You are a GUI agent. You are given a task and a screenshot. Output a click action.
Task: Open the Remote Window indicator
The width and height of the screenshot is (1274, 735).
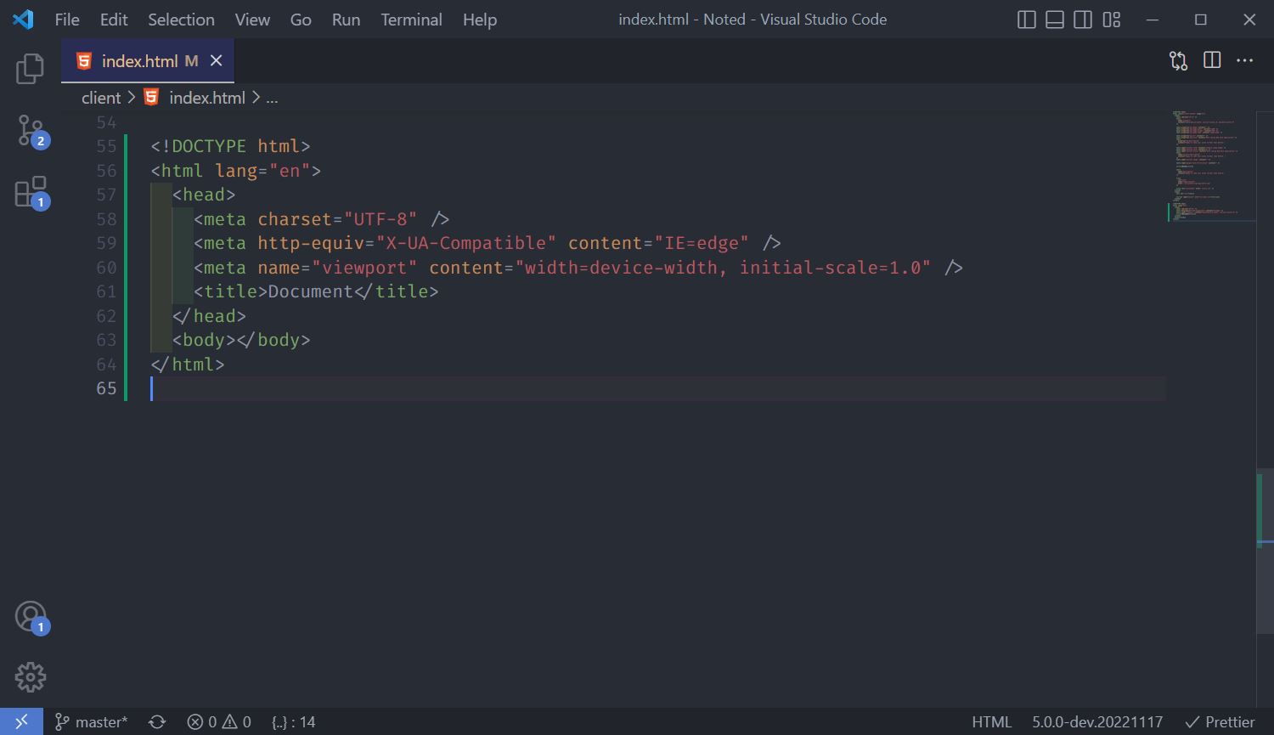coord(21,721)
